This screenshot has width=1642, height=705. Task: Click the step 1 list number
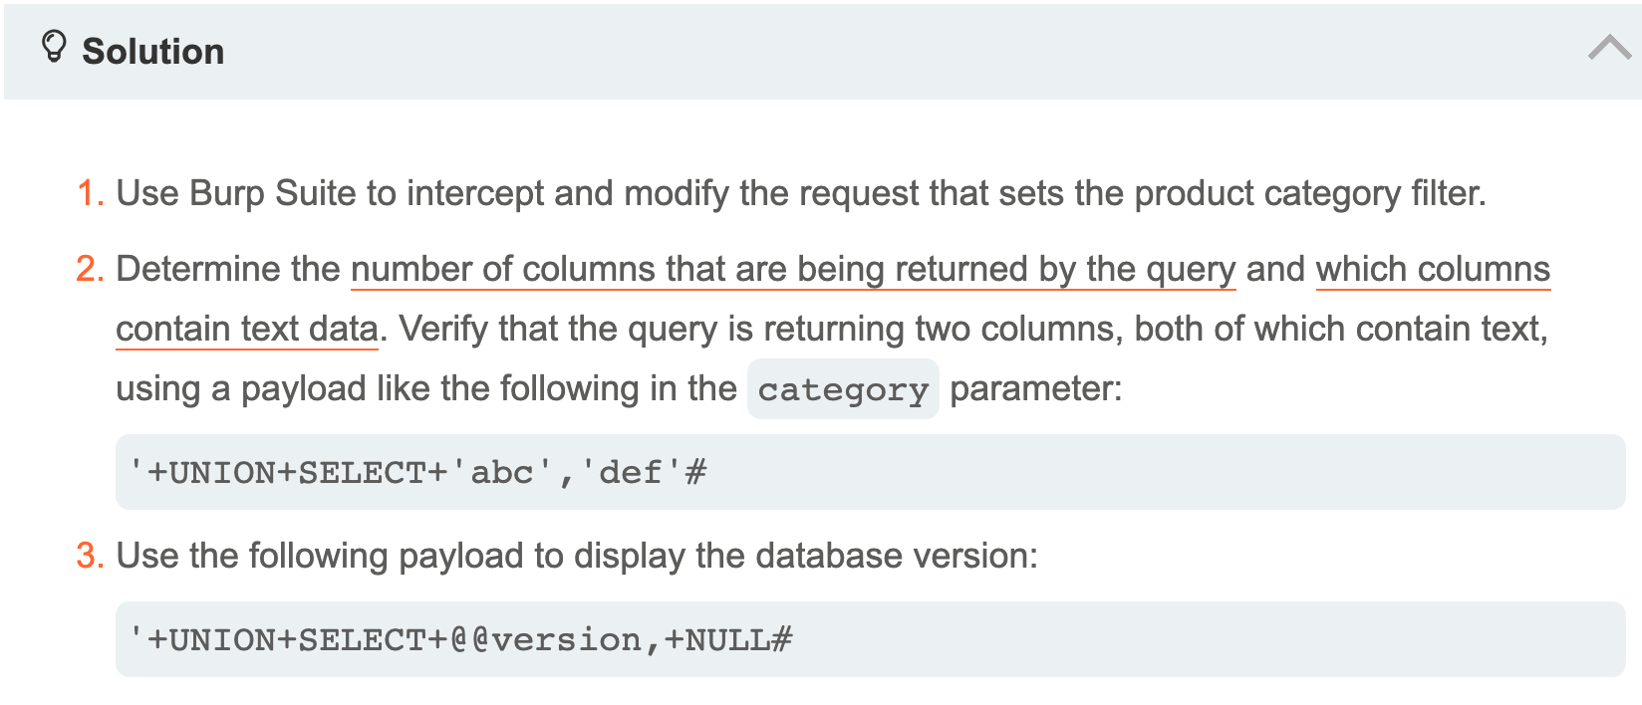90,193
